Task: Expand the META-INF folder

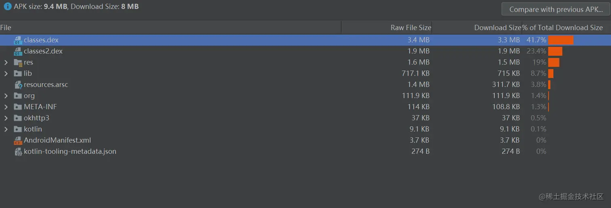Action: pyautogui.click(x=6, y=107)
